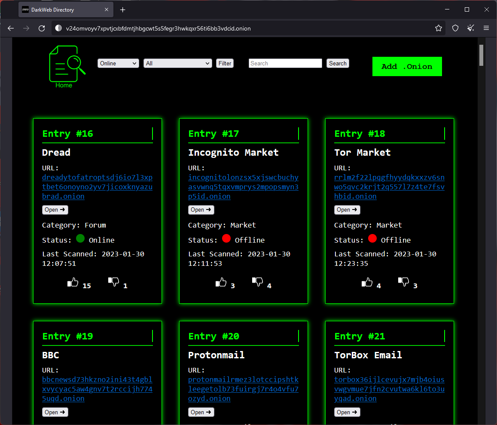497x425 pixels.
Task: Click the Search button
Action: point(338,64)
